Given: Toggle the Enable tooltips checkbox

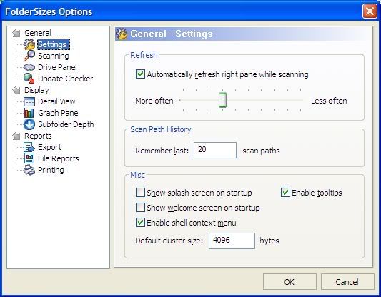Looking at the screenshot, I should pos(285,193).
